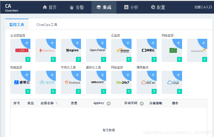The width and height of the screenshot is (214, 137).
Task: Click the 类型 column header
Action: coord(74,103)
